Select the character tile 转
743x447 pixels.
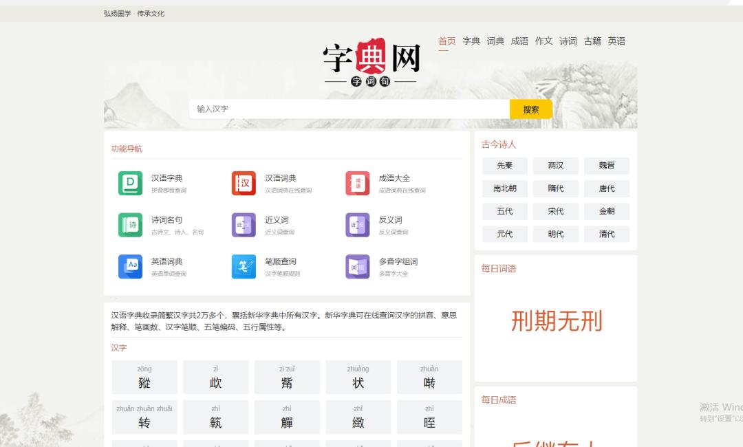pos(144,417)
